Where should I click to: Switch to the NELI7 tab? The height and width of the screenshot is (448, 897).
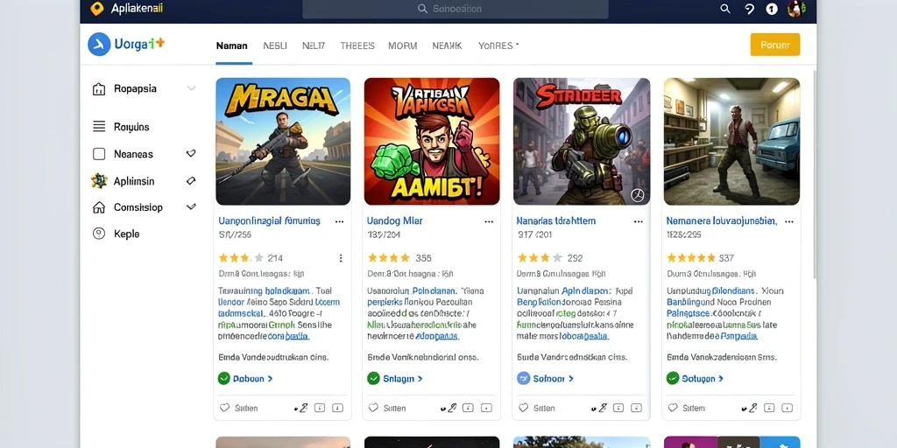click(314, 45)
